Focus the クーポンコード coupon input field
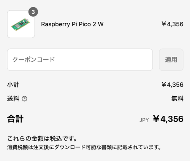Image resolution: width=190 pixels, height=161 pixels. click(x=80, y=60)
